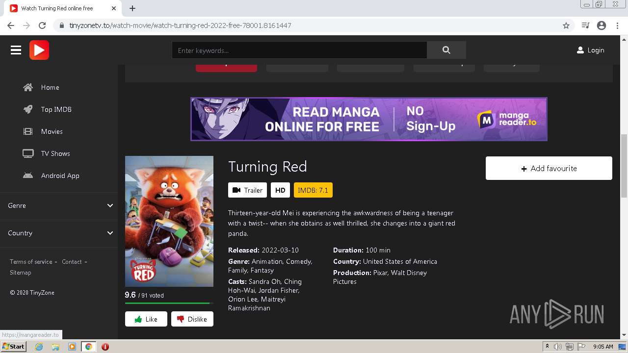Click the Animation genre link
The height and width of the screenshot is (353, 628).
tap(267, 261)
